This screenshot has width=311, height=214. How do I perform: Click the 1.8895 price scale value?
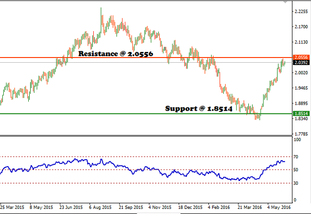coord(301,103)
